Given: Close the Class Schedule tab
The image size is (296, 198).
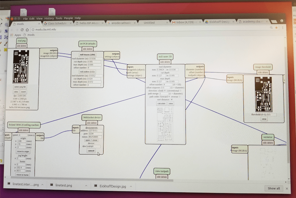Looking at the screenshot, I should (71, 23).
